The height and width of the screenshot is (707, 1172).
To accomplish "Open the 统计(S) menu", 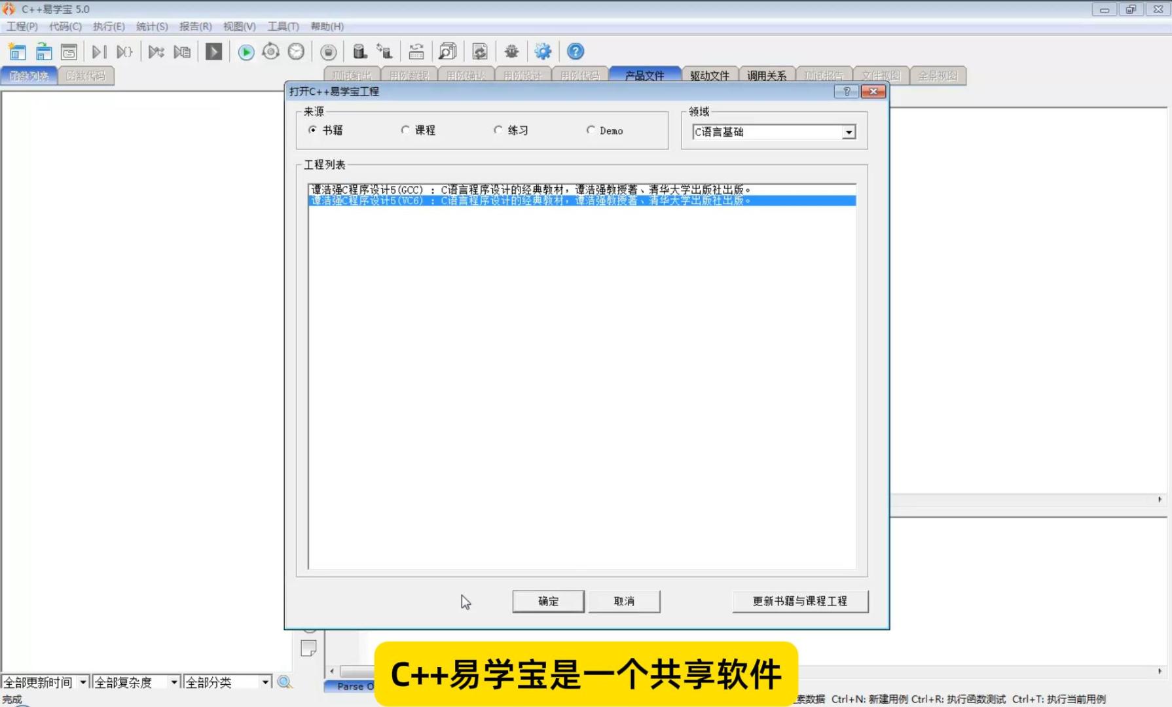I will pyautogui.click(x=152, y=26).
